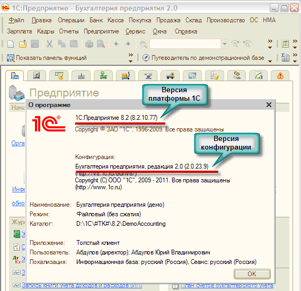Click Показать панель функций button
The image size is (301, 291).
(47, 58)
